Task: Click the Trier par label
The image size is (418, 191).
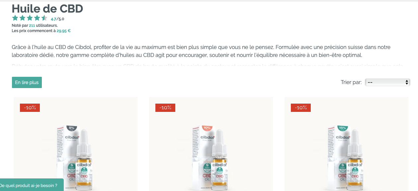Action: click(x=351, y=82)
